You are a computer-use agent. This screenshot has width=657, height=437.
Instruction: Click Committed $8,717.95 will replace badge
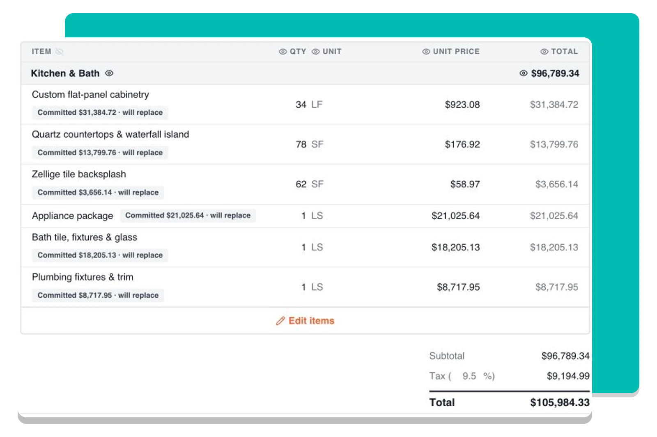coord(98,295)
